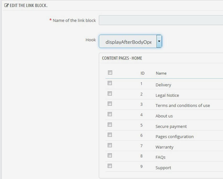Check the select-all checkbox above the page list
Viewport: 223px width, 179px height.
[110, 72]
